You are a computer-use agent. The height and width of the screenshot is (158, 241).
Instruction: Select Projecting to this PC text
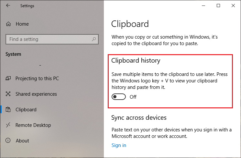pyautogui.click(x=37, y=79)
